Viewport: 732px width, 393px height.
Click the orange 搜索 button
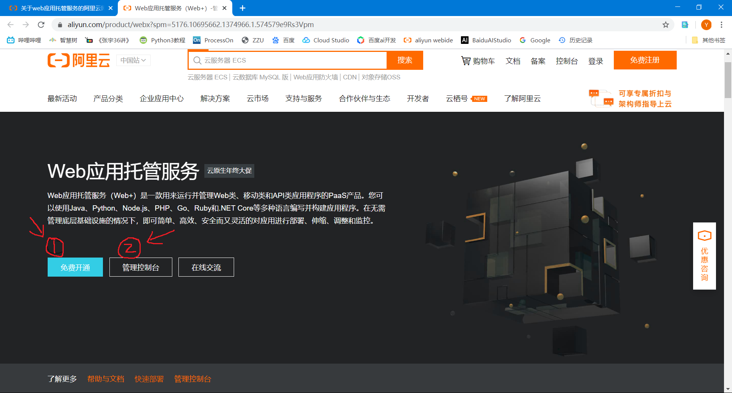(x=405, y=60)
